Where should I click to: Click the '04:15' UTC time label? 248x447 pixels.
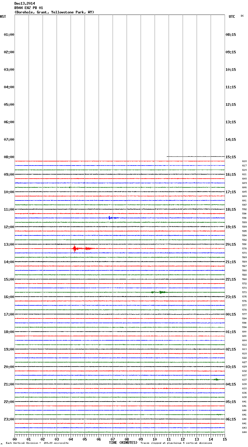(x=231, y=384)
